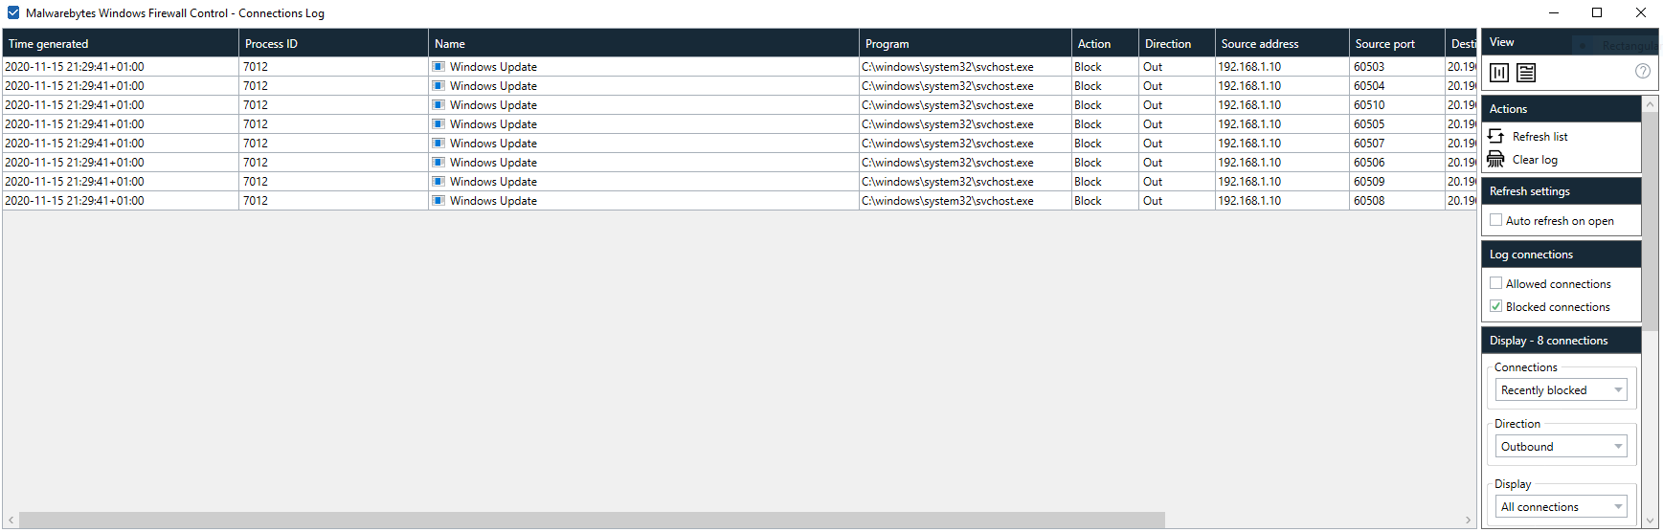Image resolution: width=1663 pixels, height=532 pixels.
Task: Enable Auto refresh on open
Action: pos(1495,220)
